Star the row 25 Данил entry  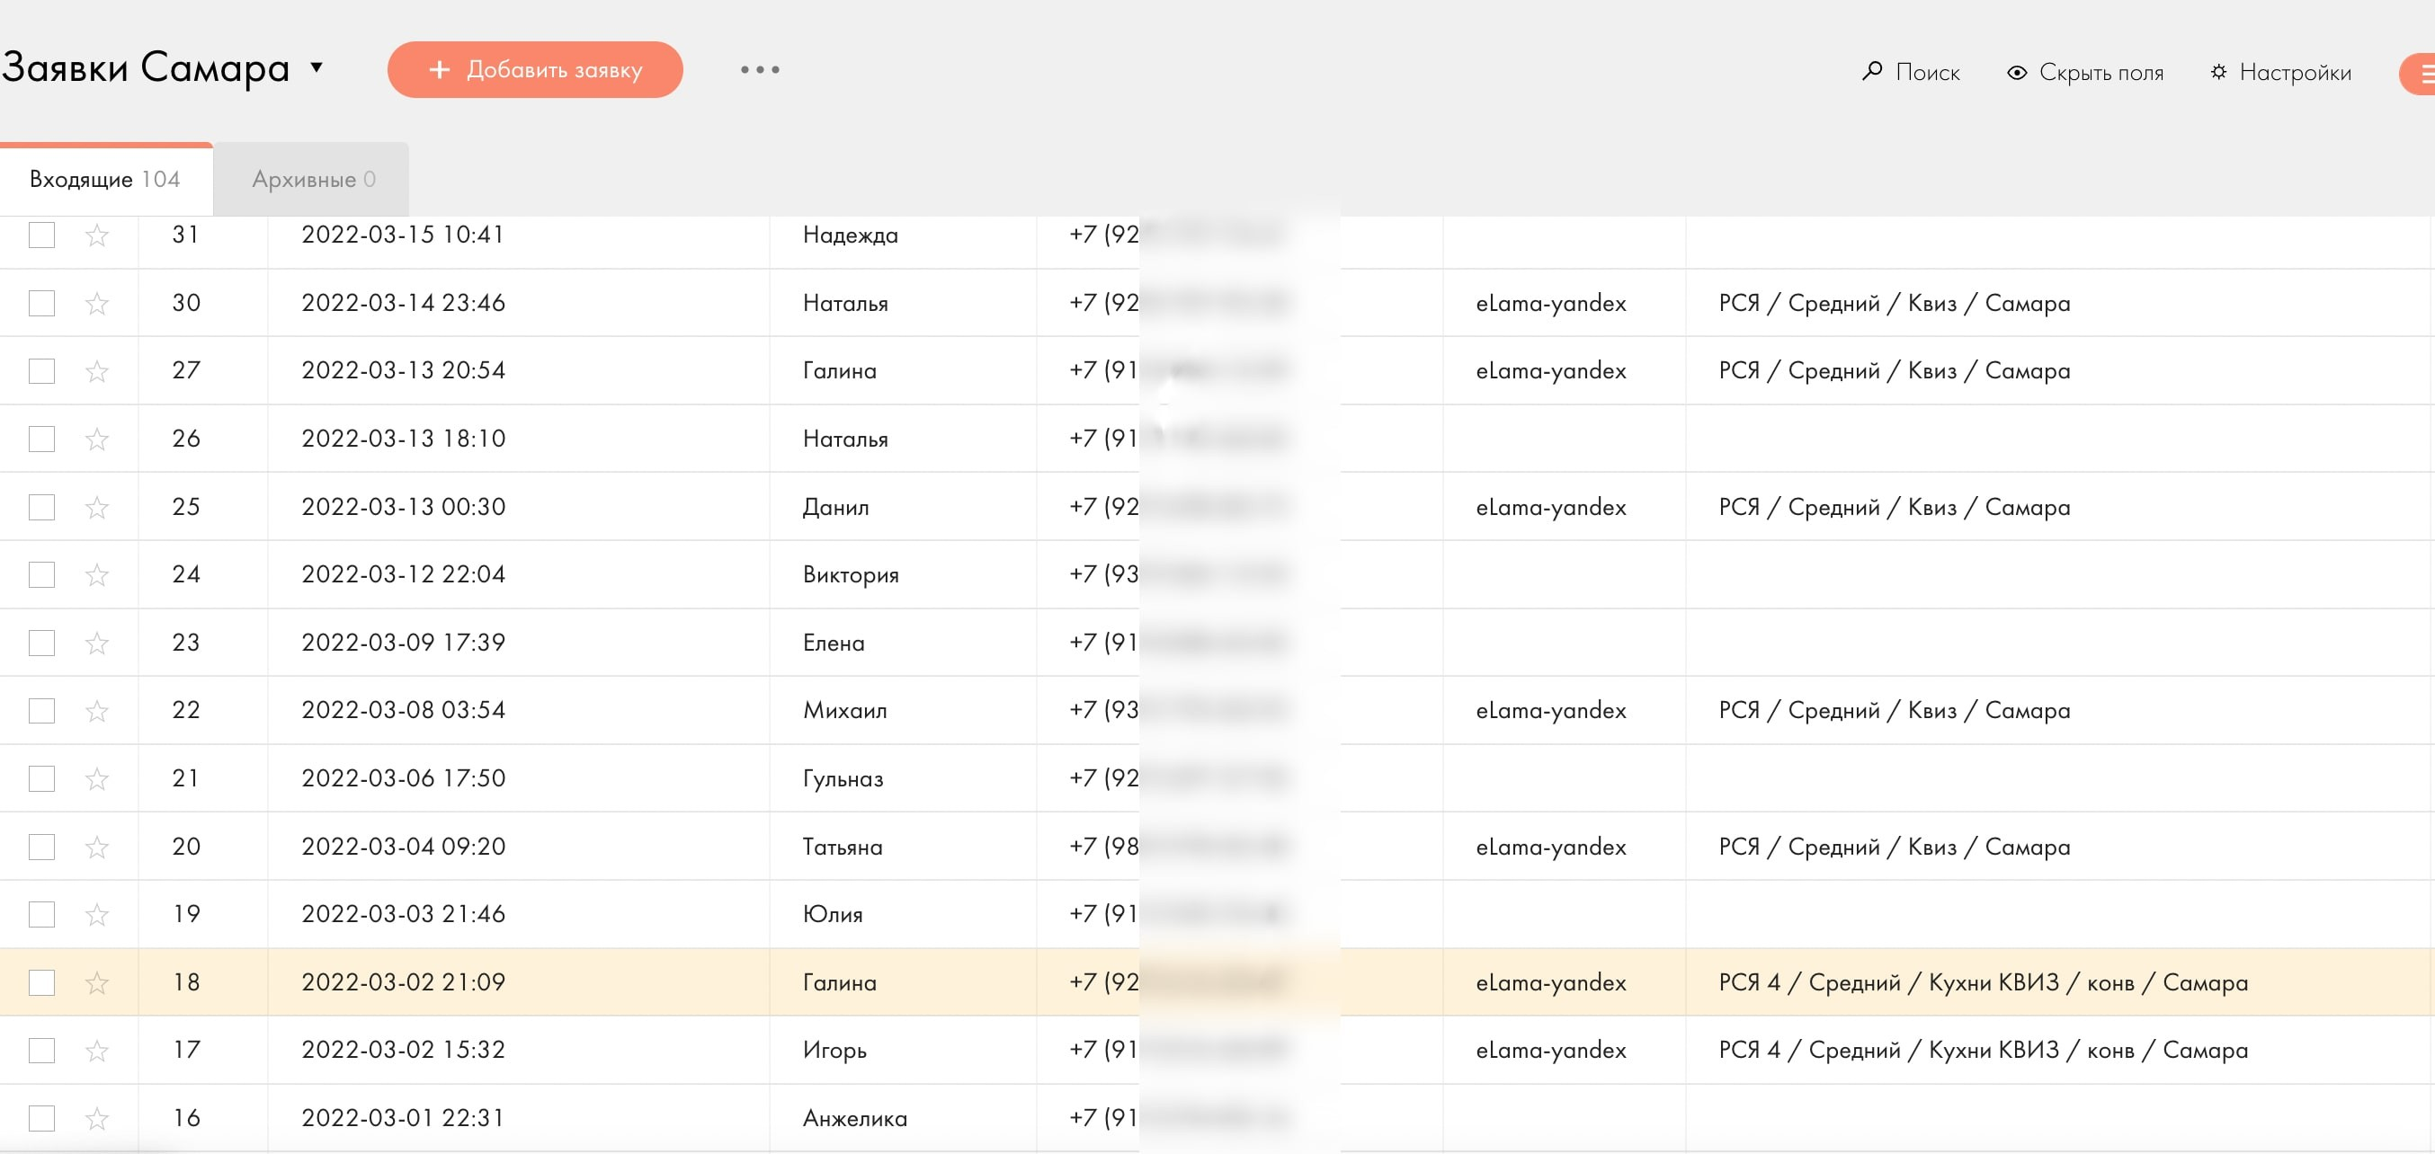click(96, 508)
